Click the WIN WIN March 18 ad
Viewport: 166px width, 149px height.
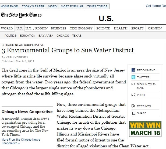pos(145,129)
